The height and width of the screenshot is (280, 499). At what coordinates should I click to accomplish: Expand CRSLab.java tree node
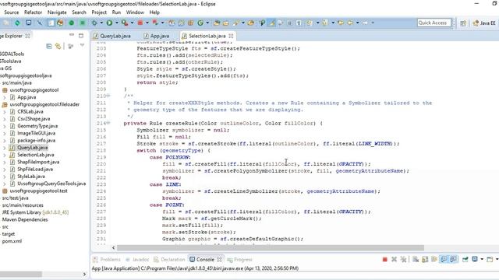(x=4, y=112)
